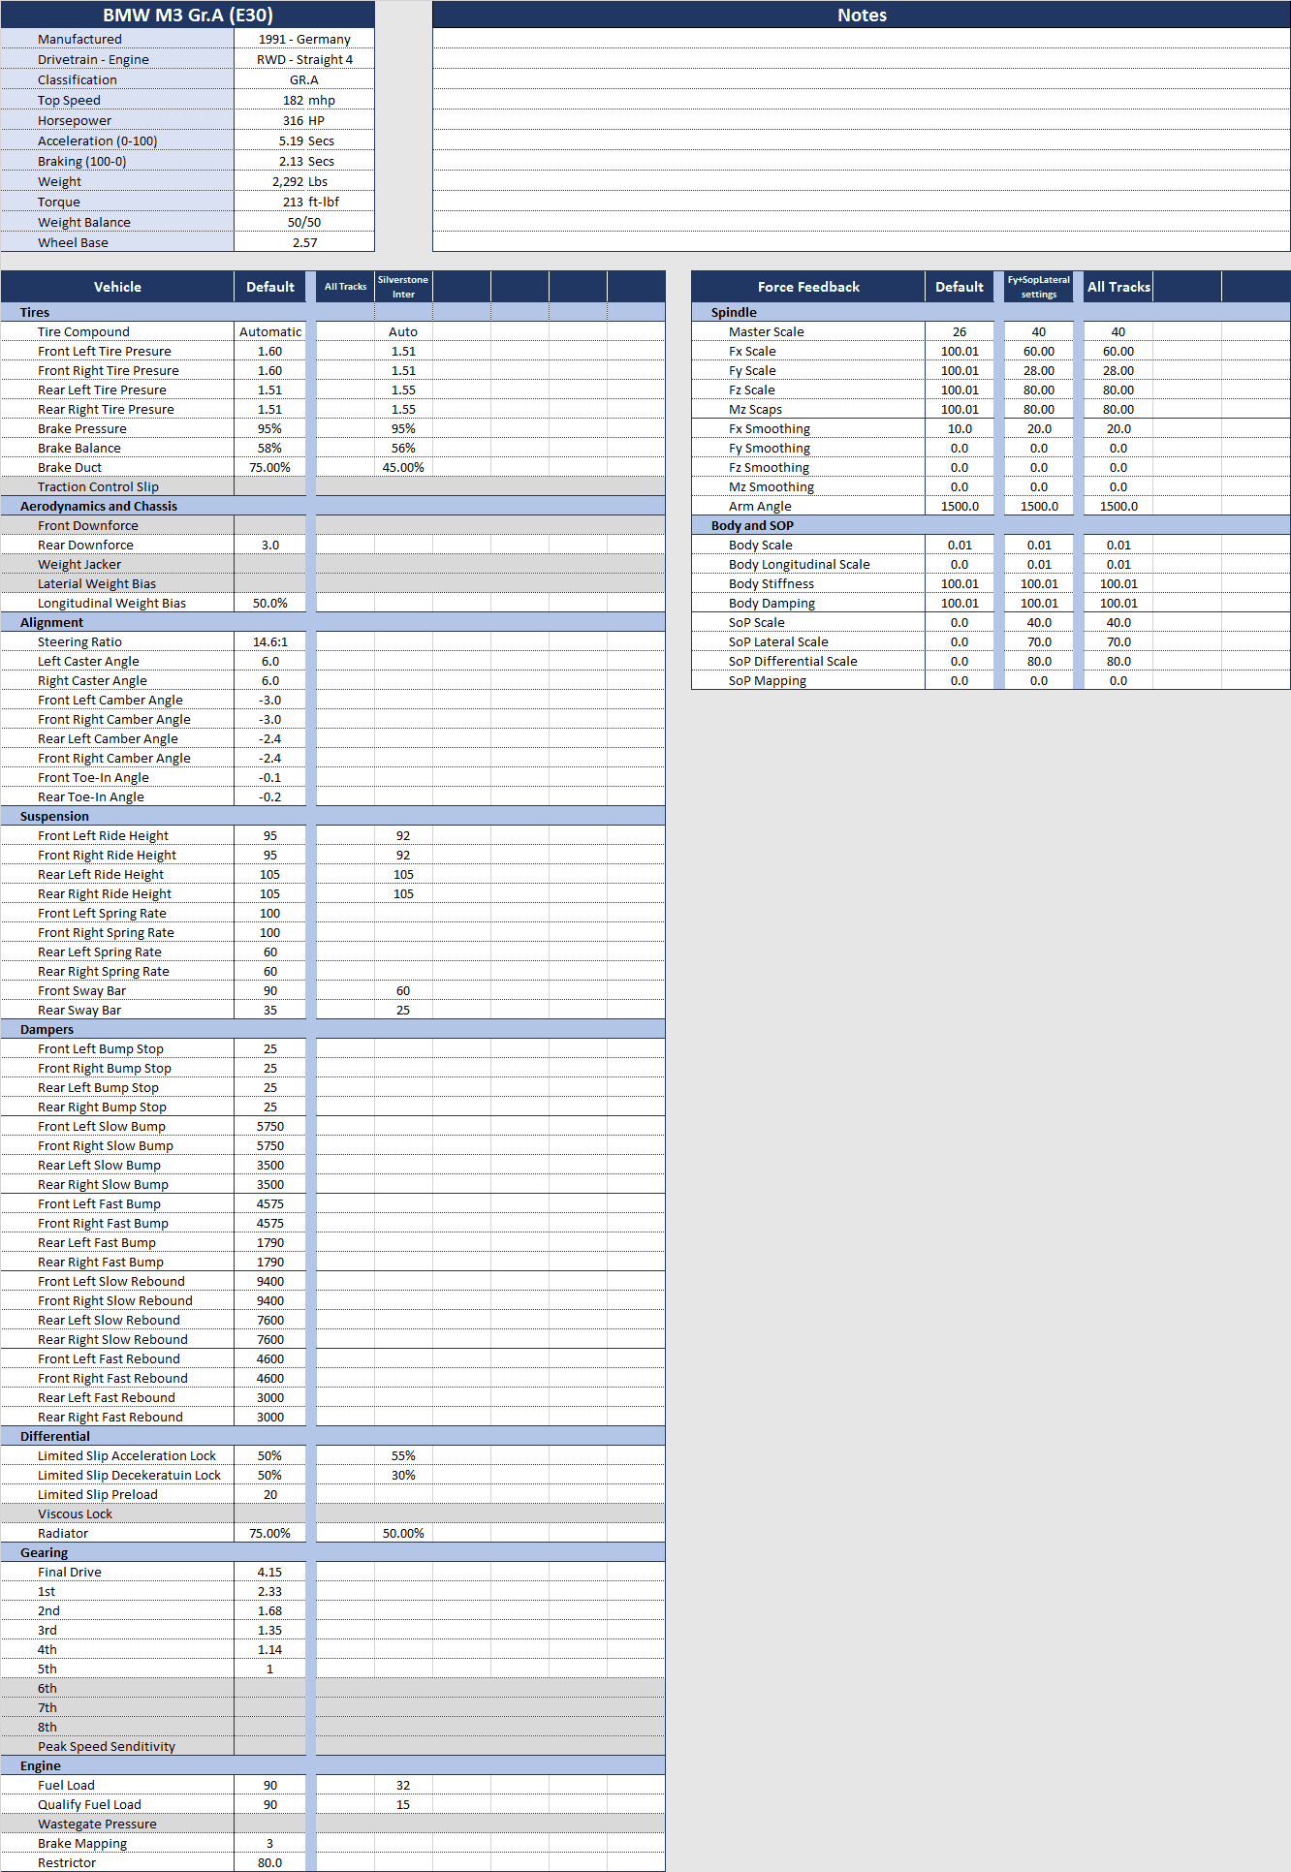This screenshot has width=1291, height=1872.
Task: Click the SoP Mapping label
Action: click(x=768, y=680)
